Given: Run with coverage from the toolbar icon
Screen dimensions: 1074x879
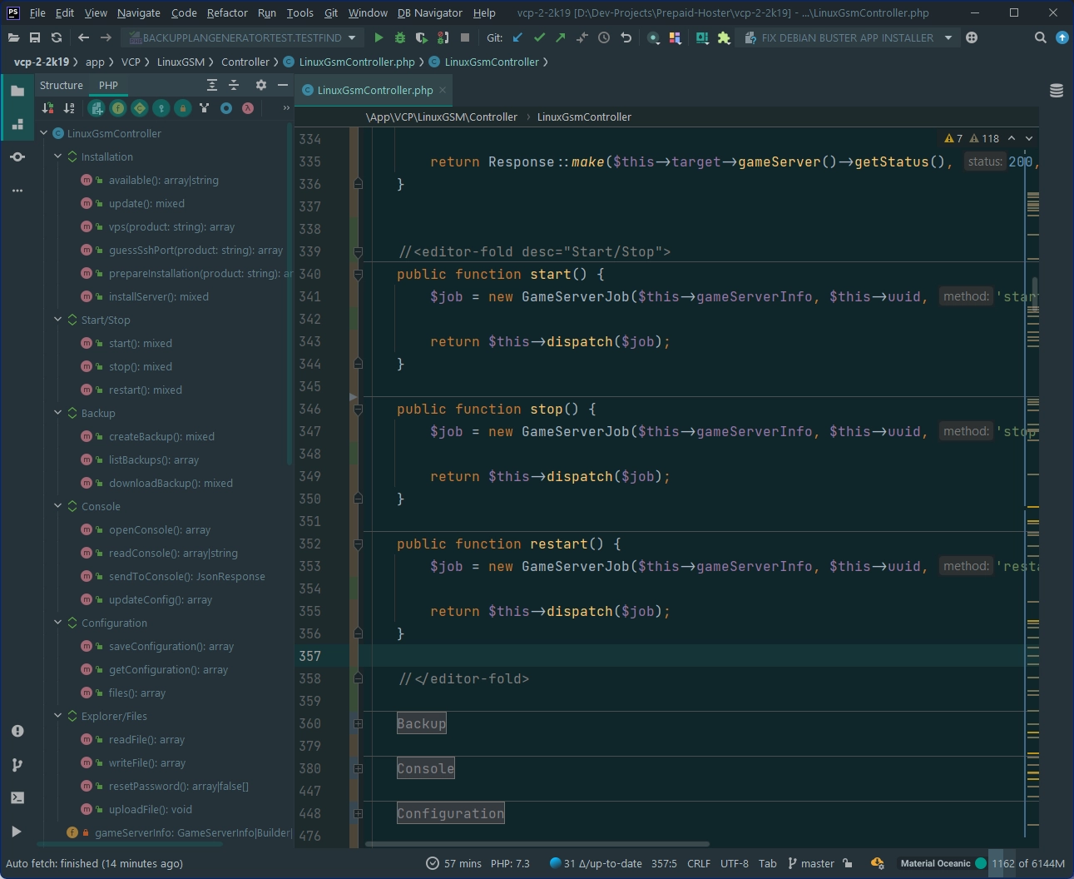Looking at the screenshot, I should 422,37.
